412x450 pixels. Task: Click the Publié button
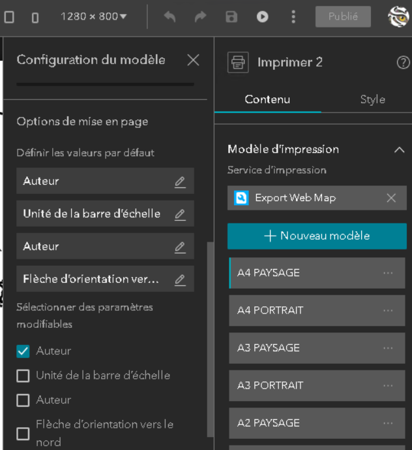coord(343,16)
